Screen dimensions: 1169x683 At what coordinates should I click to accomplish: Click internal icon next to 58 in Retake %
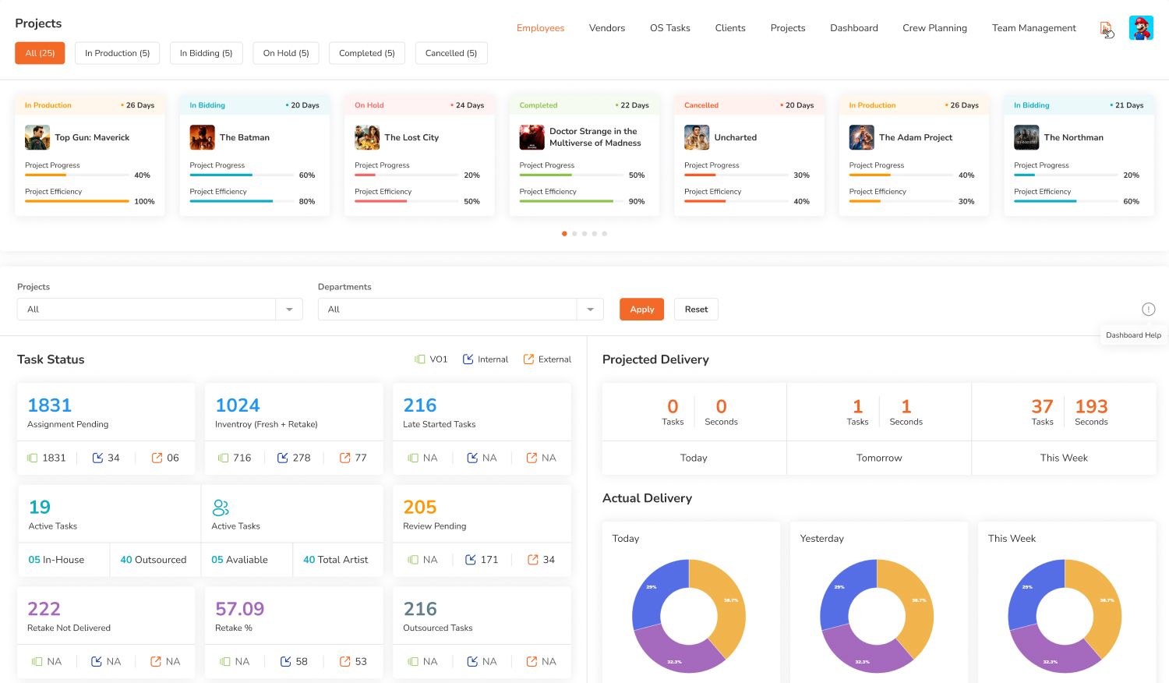285,661
